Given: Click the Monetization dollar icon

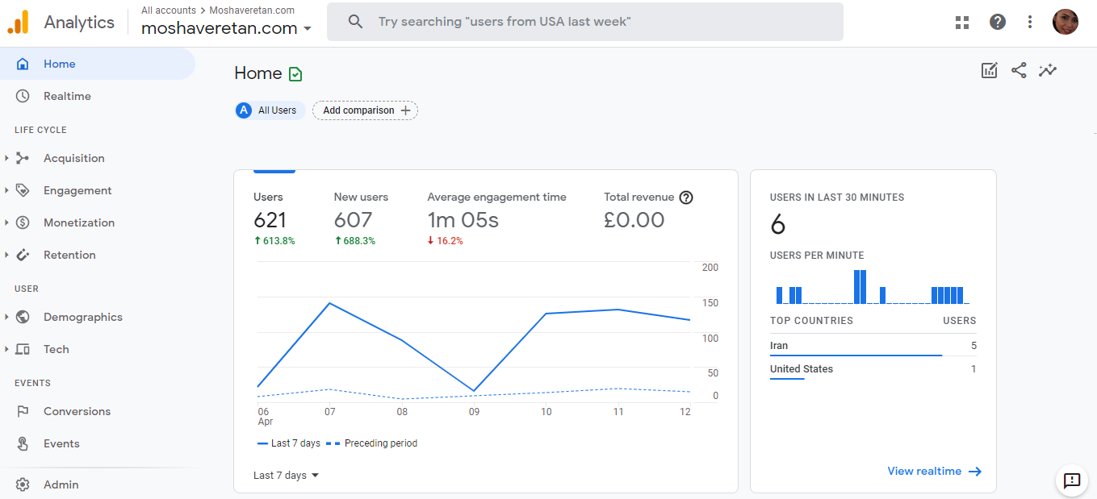Looking at the screenshot, I should (23, 222).
